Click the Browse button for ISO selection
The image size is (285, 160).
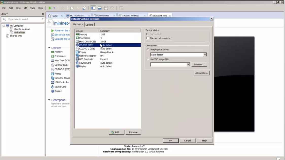coord(199,64)
